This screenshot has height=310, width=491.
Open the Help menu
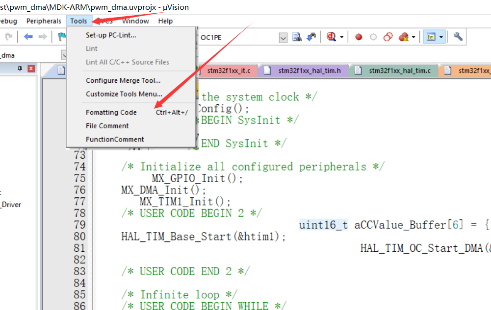165,21
